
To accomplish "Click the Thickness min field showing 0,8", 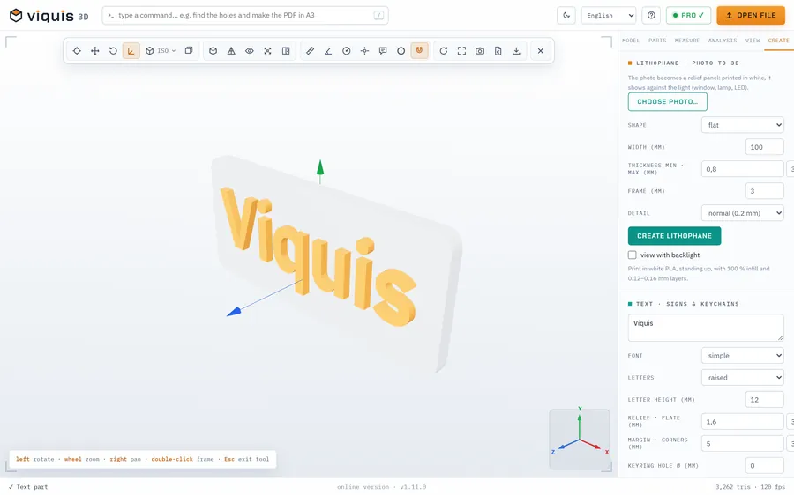I will pos(742,169).
